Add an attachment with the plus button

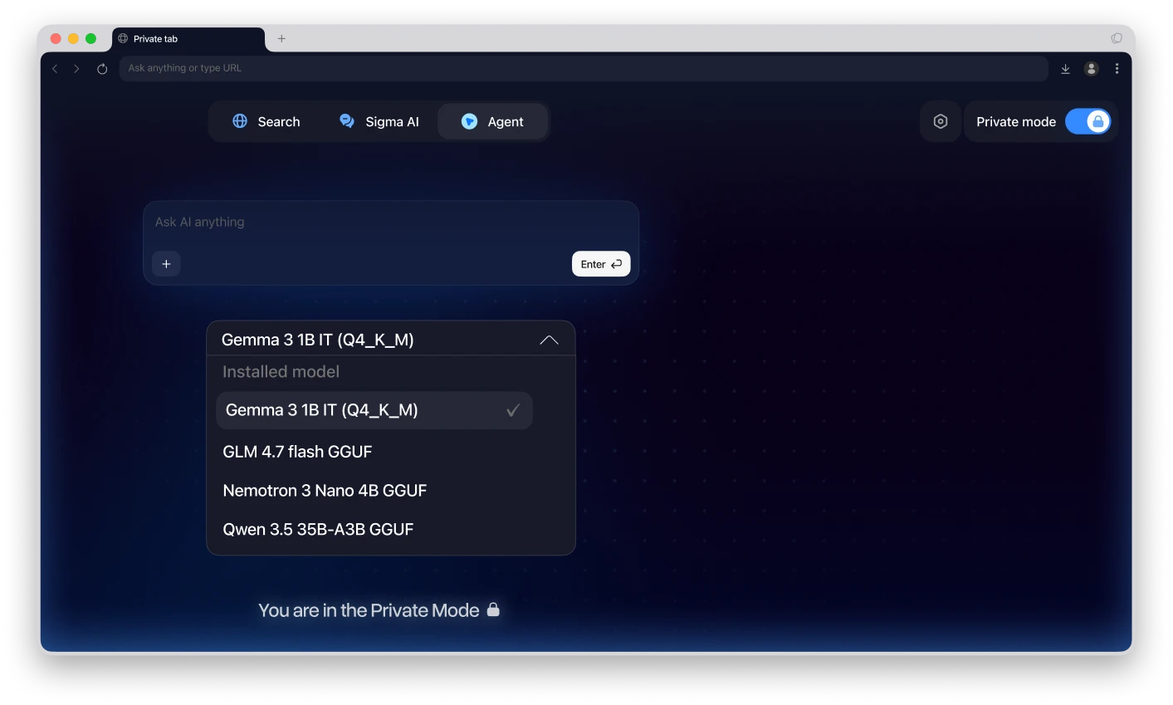(x=166, y=263)
